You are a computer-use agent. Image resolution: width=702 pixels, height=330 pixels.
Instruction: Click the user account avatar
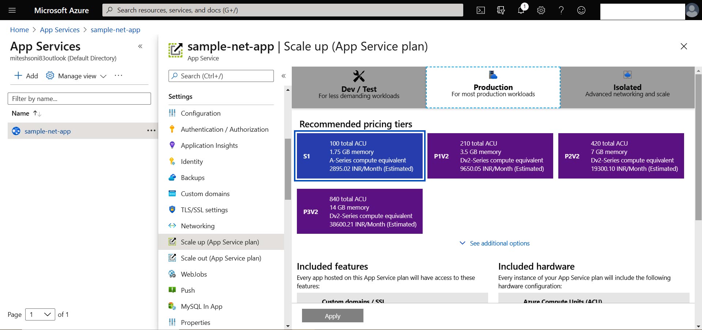click(692, 10)
